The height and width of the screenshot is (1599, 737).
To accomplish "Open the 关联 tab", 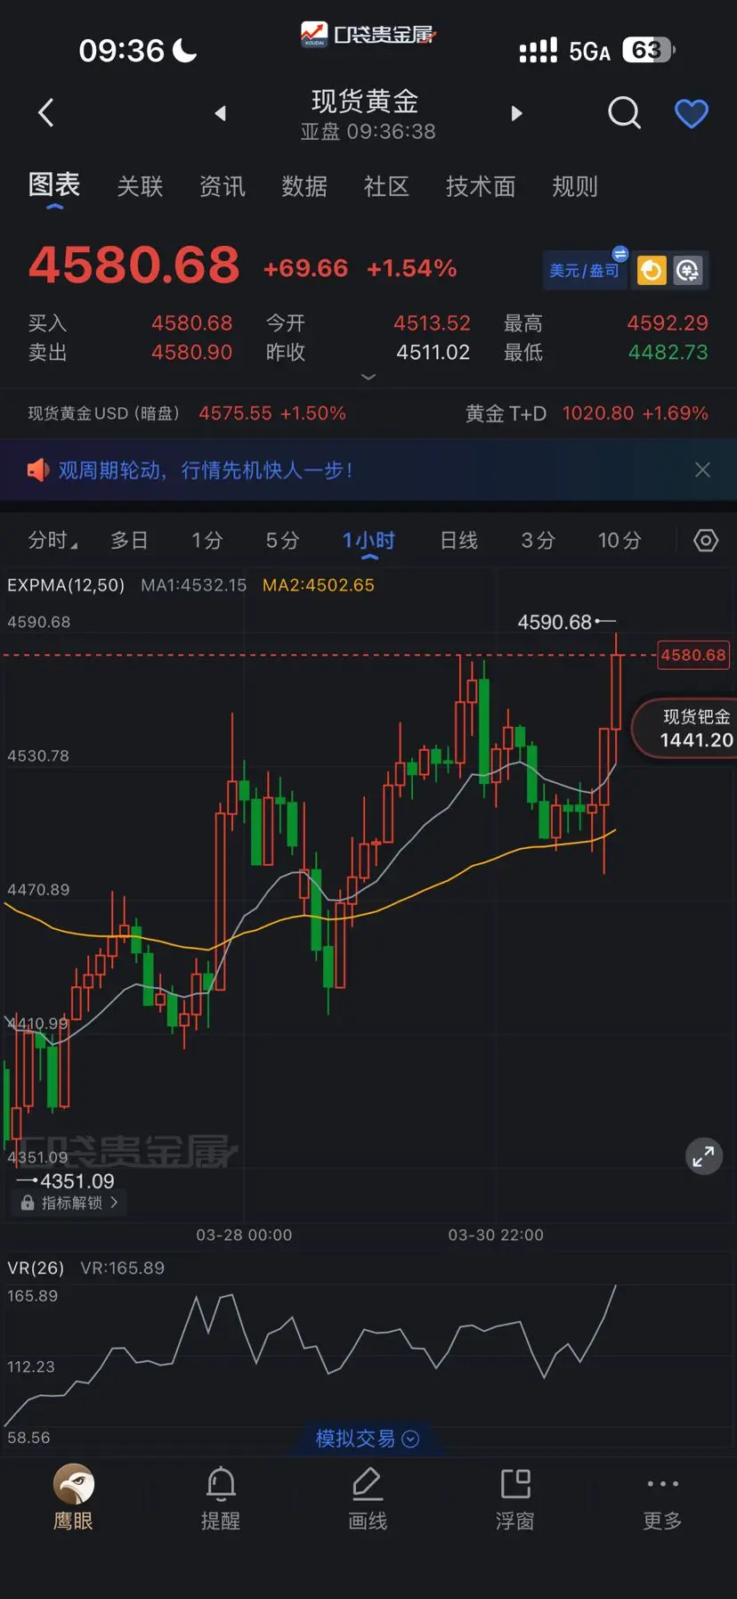I will 140,186.
